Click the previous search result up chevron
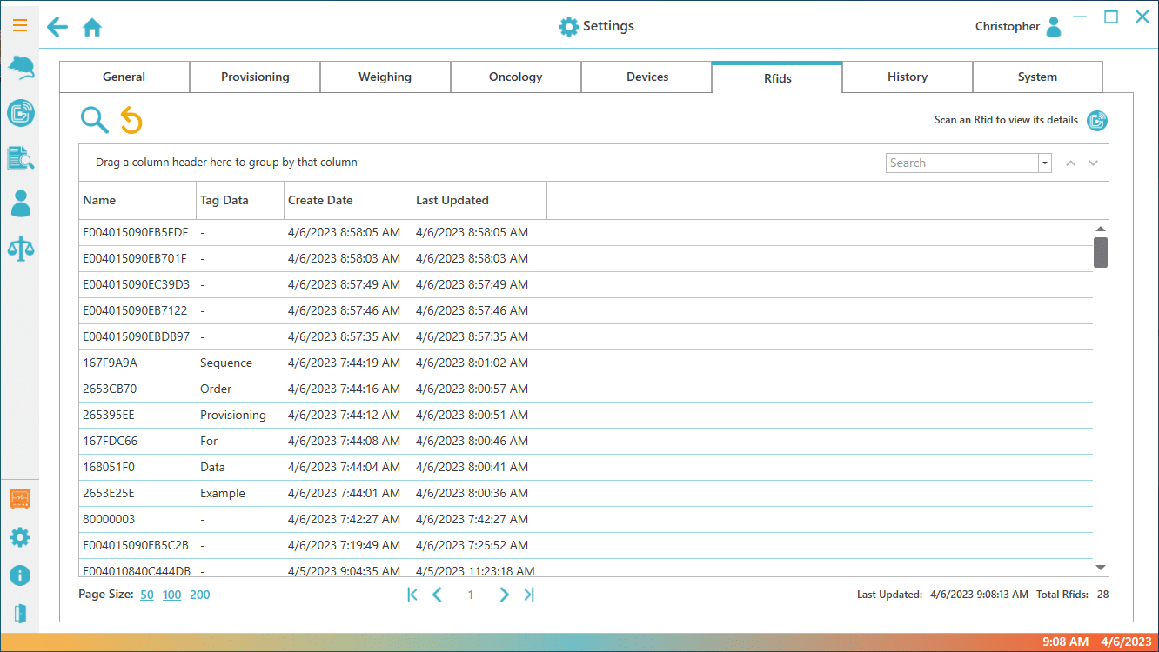The width and height of the screenshot is (1159, 652). pyautogui.click(x=1071, y=163)
